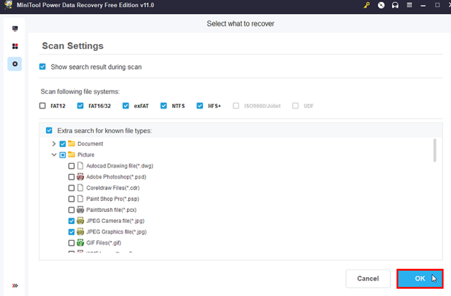Click the Picture folder icon

point(71,154)
